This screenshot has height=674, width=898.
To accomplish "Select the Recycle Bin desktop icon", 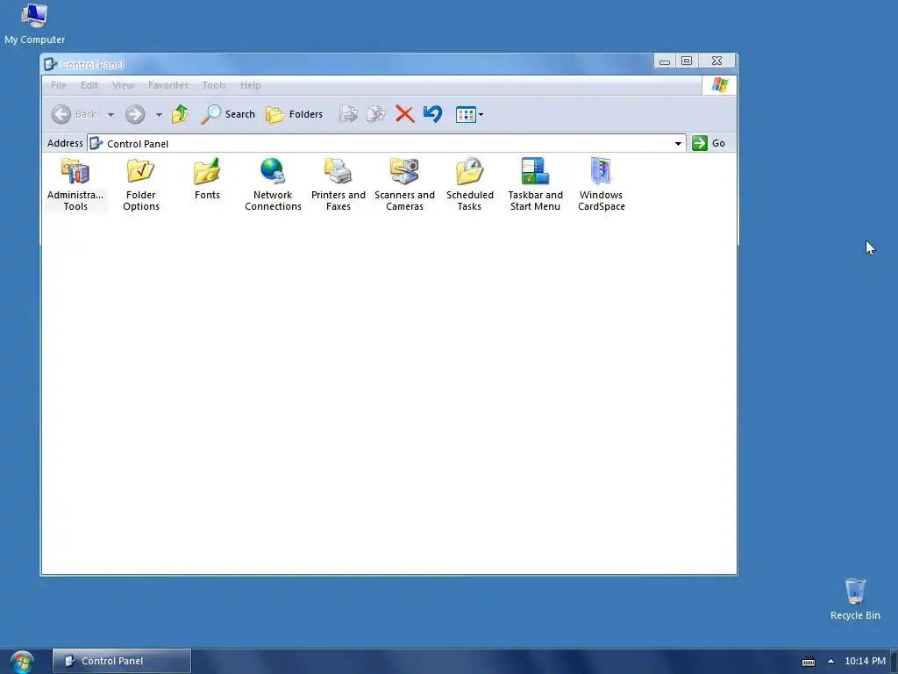I will click(x=855, y=599).
